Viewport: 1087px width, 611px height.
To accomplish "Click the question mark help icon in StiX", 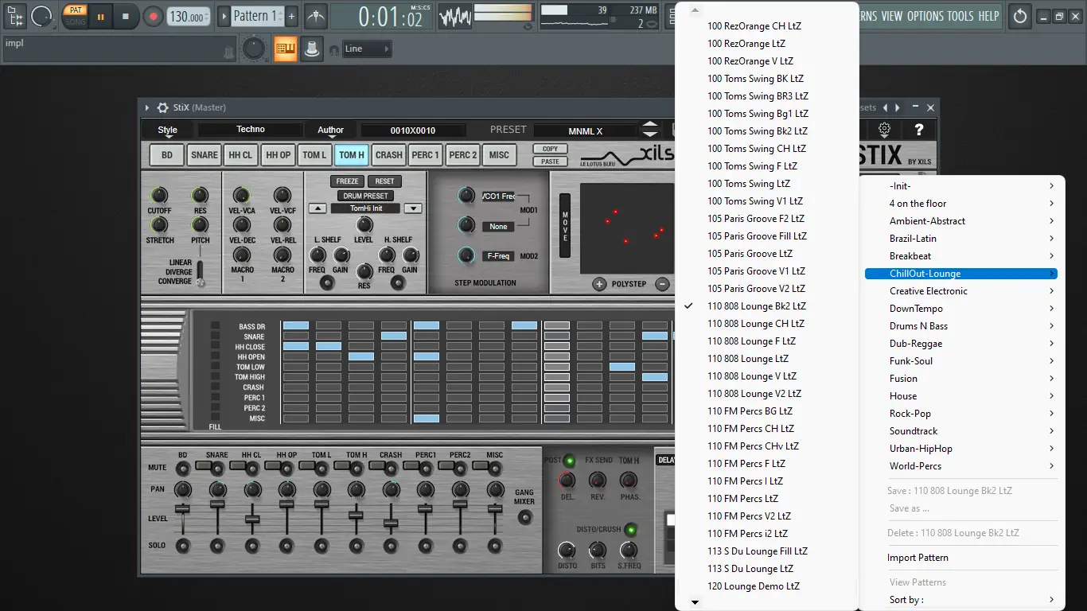I will pos(919,129).
